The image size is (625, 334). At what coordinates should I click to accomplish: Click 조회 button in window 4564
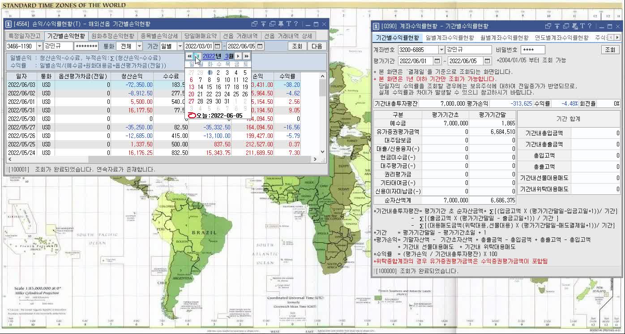[x=297, y=46]
